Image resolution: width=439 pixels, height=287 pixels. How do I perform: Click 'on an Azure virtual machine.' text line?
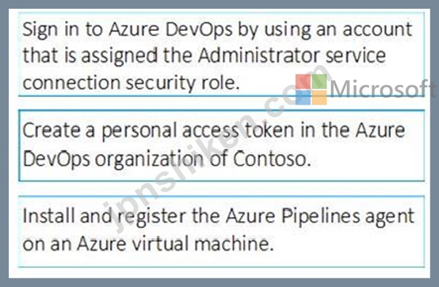(x=148, y=243)
